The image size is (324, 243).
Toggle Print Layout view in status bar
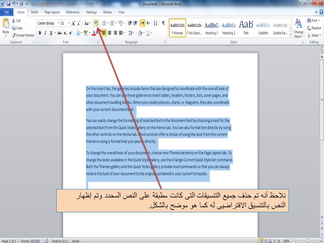(261, 241)
